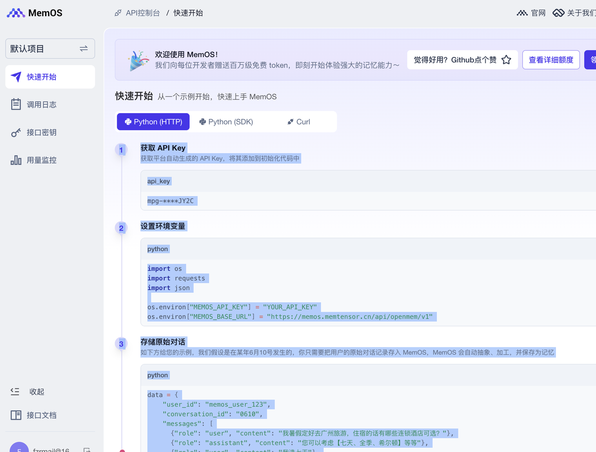The image size is (596, 452).
Task: Click the 收起 collapse sidebar icon
Action: (15, 391)
